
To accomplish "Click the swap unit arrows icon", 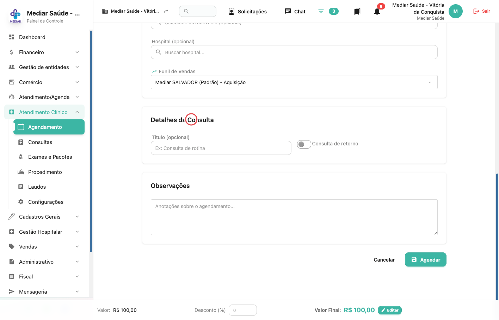I will (166, 11).
